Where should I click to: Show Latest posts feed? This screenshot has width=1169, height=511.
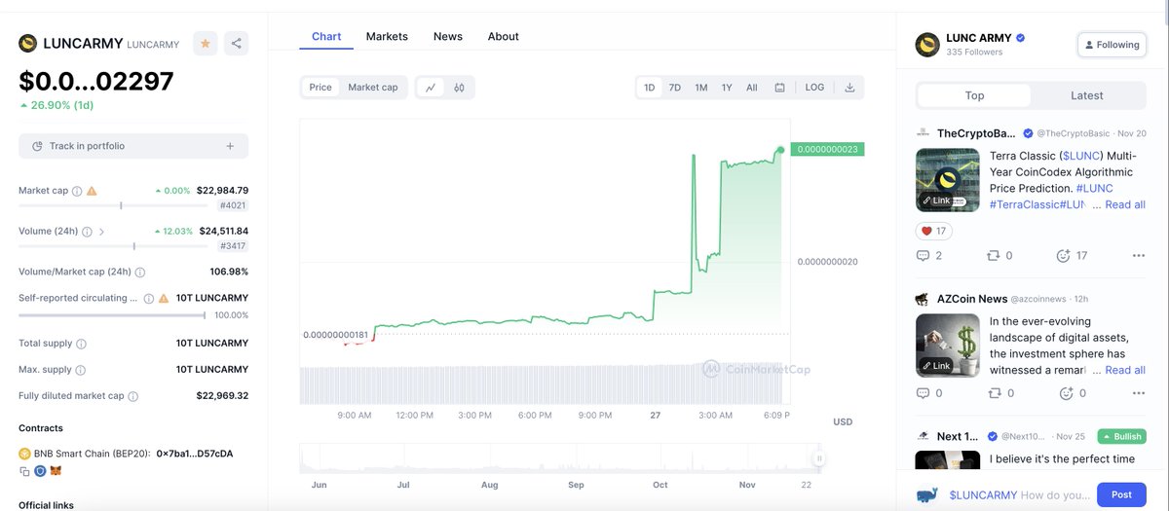tap(1087, 95)
